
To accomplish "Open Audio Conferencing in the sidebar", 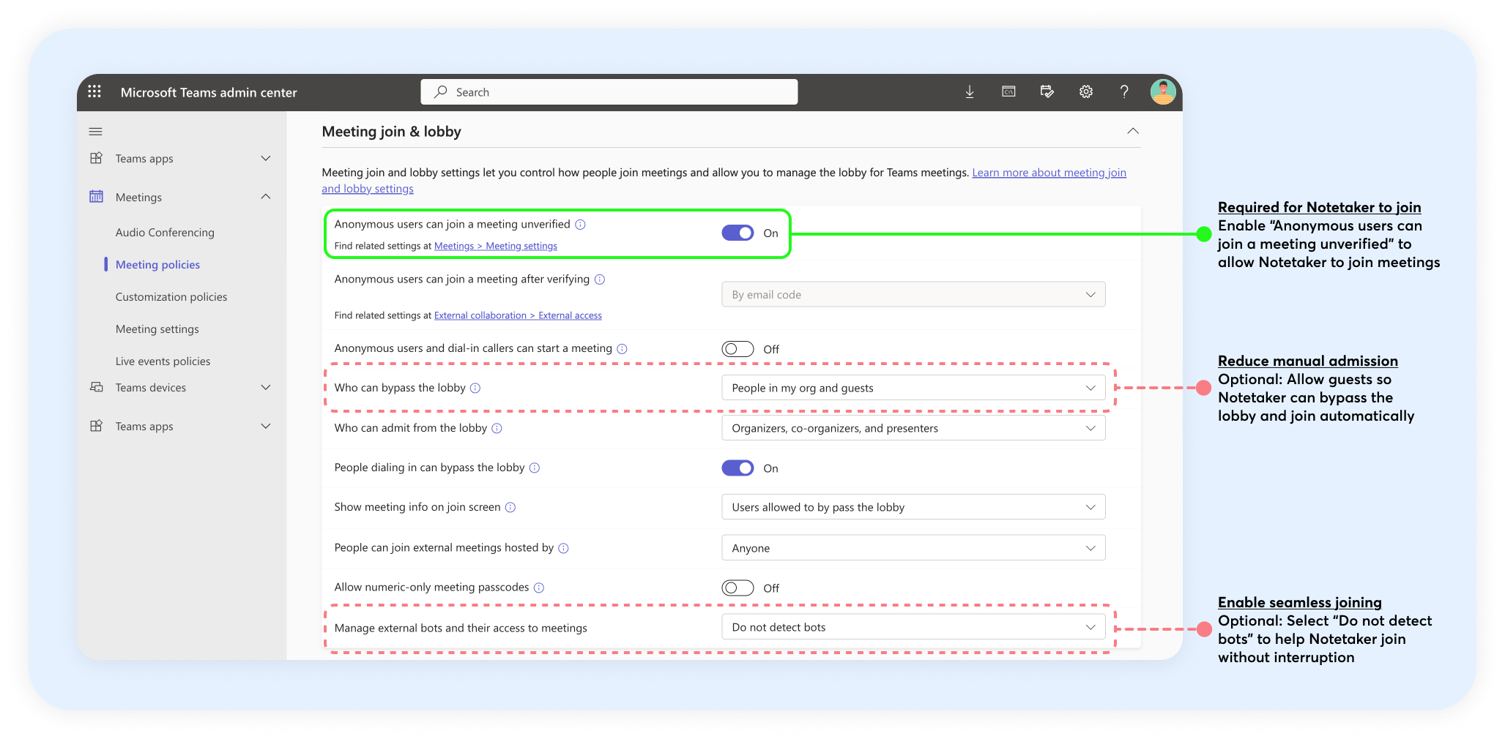I will point(165,233).
